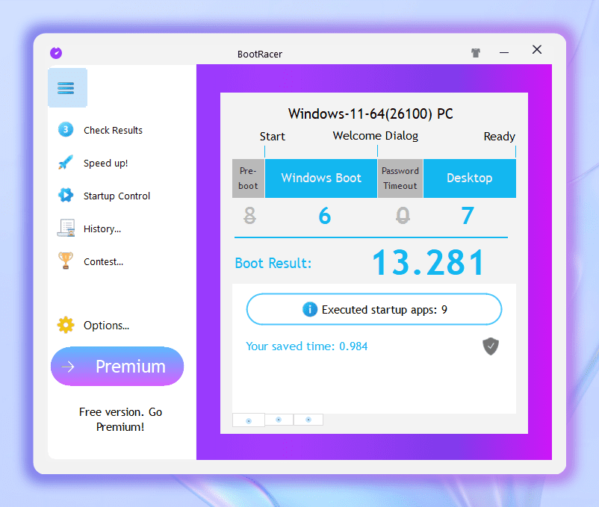Toggle the hamburger menu button
The width and height of the screenshot is (599, 507).
pyautogui.click(x=66, y=88)
